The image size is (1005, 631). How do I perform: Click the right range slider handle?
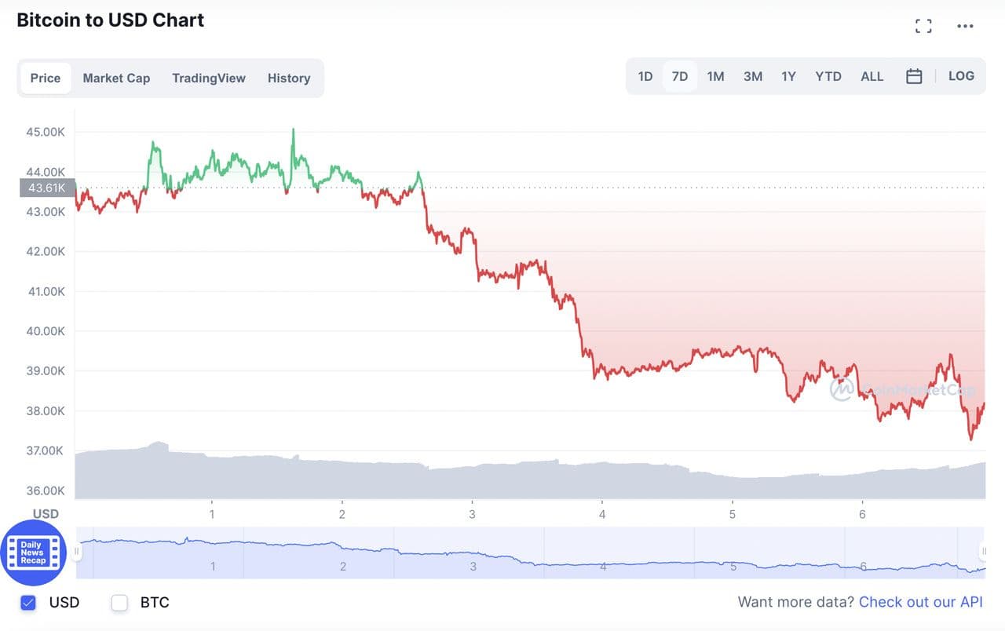pyautogui.click(x=983, y=552)
